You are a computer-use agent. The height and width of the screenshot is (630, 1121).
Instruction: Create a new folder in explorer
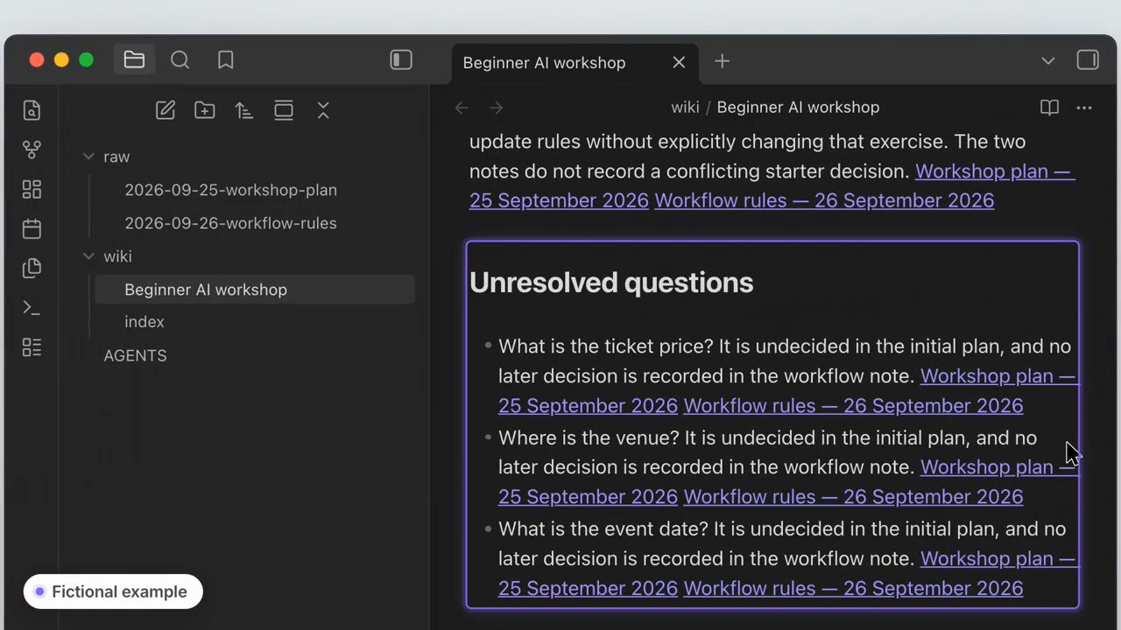click(205, 110)
